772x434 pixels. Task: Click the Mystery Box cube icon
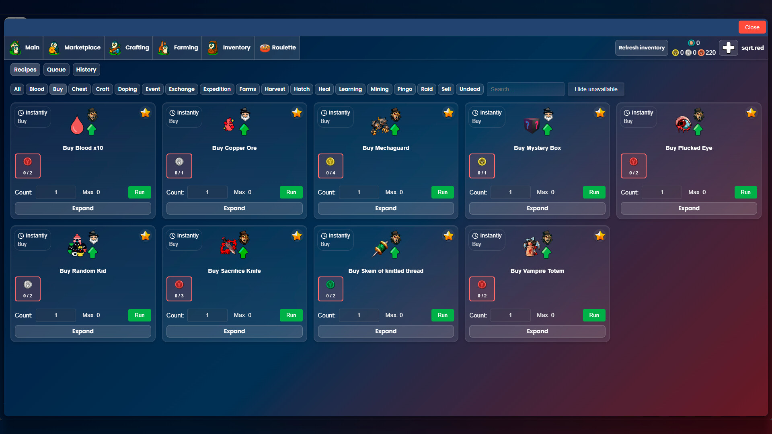pos(532,125)
